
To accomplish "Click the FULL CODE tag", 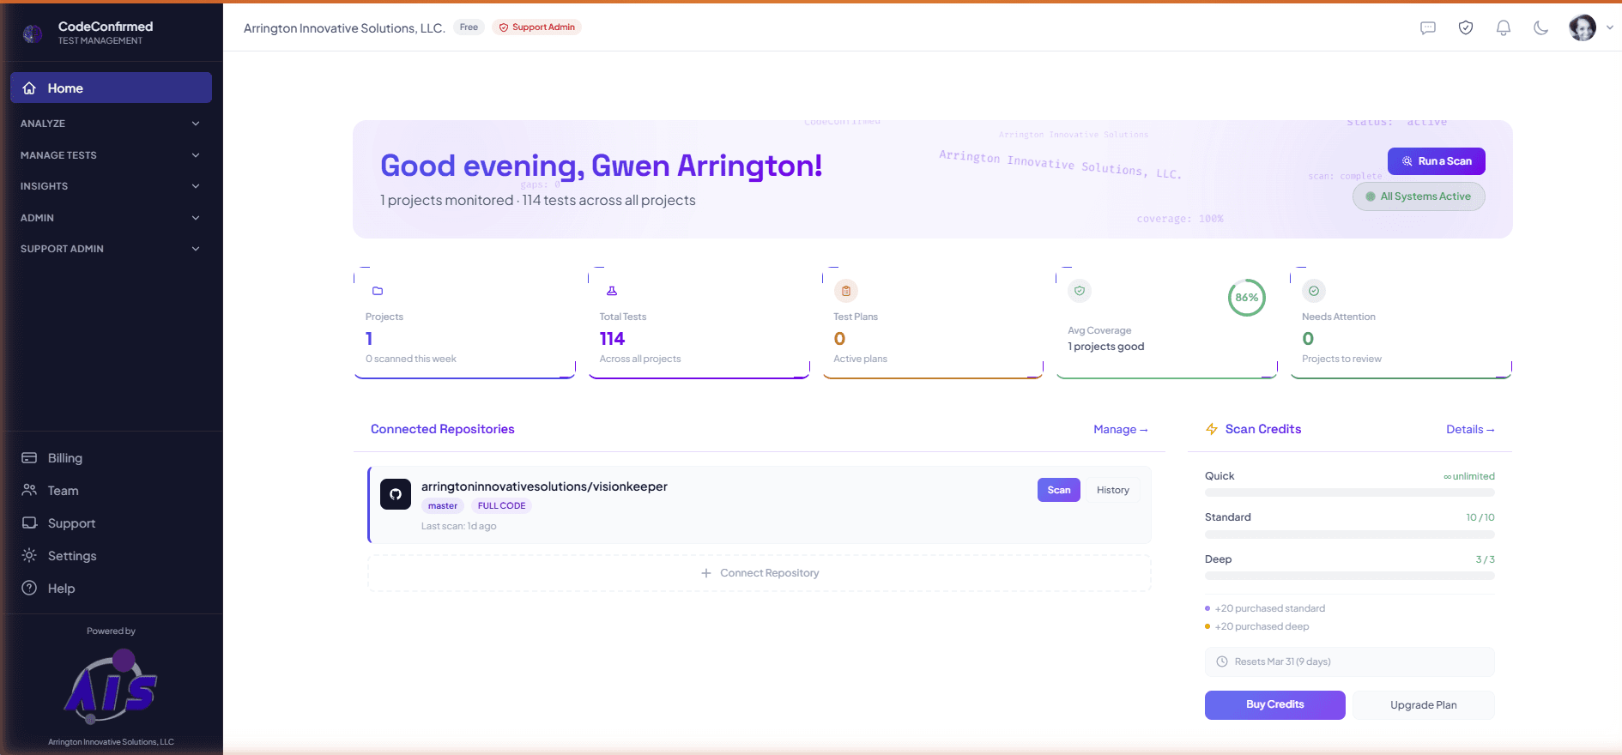I will [501, 506].
